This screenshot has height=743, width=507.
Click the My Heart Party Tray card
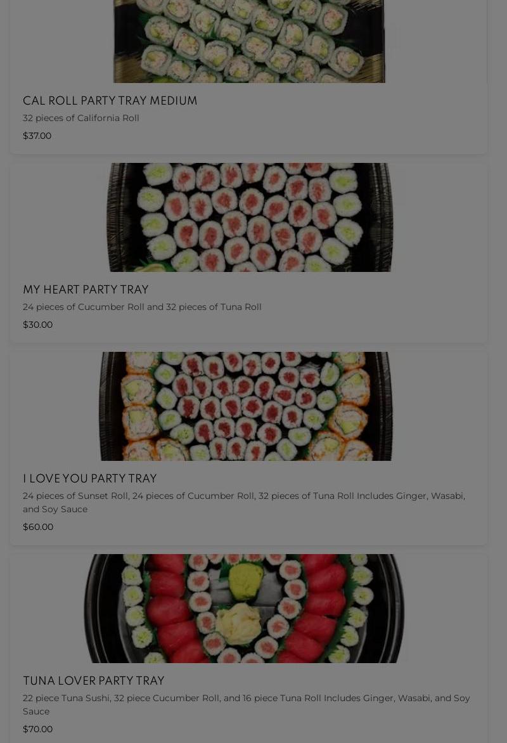[x=249, y=253]
